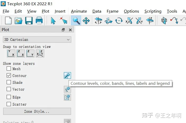This screenshot has height=123, width=186.
Task: Enable the Mesh zone layer
Action: coord(9,68)
